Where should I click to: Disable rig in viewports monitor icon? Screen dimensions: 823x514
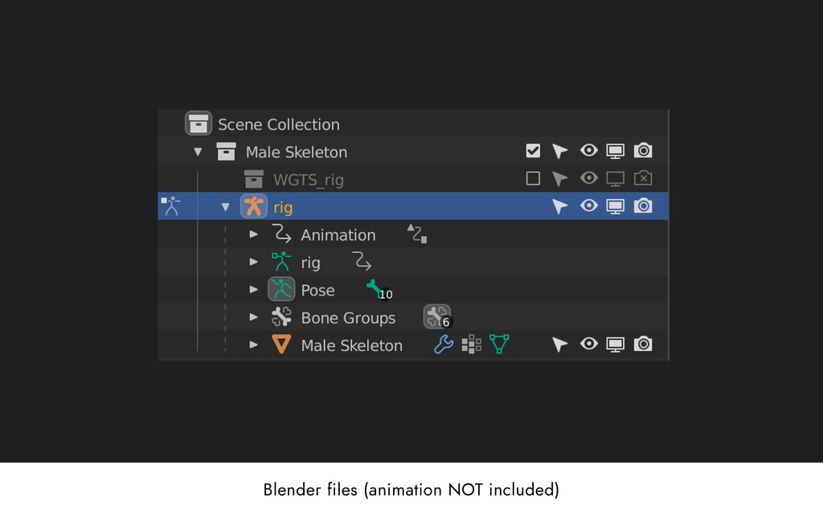(616, 206)
